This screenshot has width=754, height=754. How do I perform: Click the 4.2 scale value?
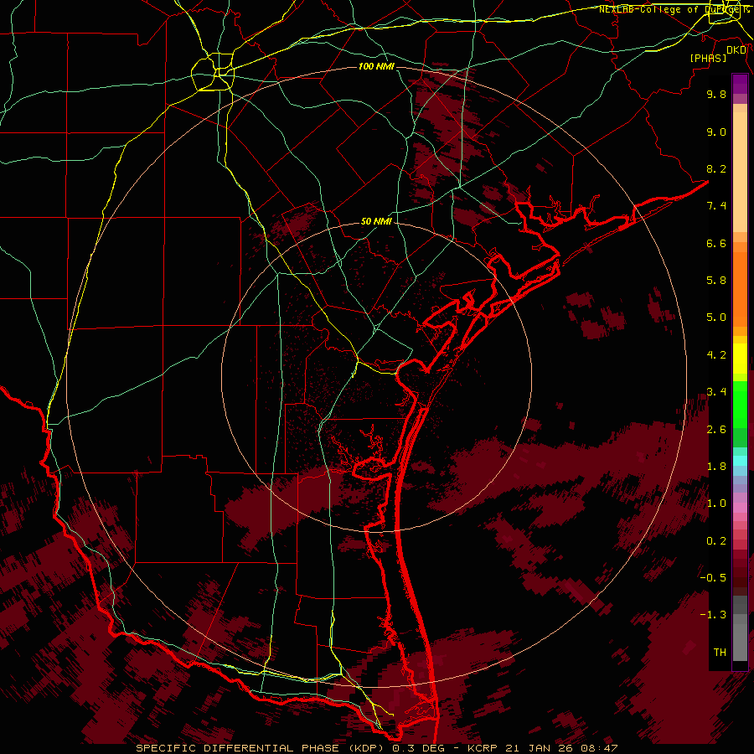tap(716, 355)
